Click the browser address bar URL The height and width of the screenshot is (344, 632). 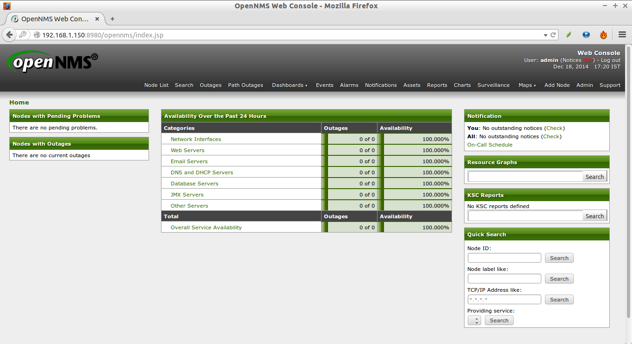[103, 35]
